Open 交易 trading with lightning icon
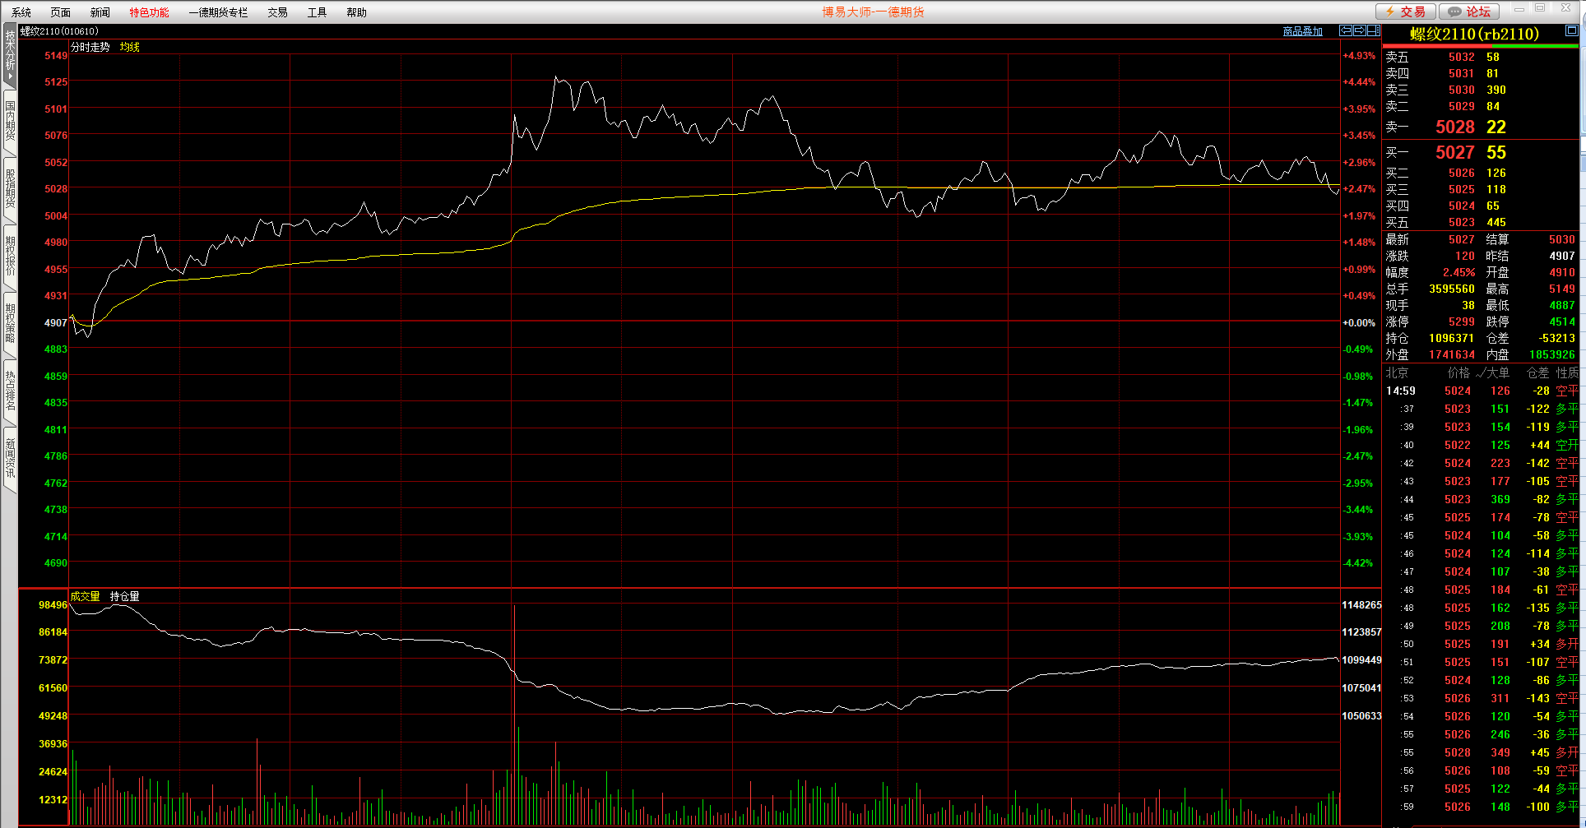The image size is (1586, 828). pyautogui.click(x=1406, y=12)
